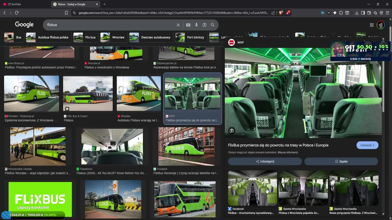Open the extensions puzzle piece menu

(341, 13)
